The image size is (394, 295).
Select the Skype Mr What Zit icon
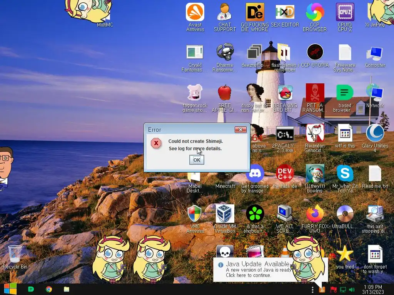[x=345, y=179]
